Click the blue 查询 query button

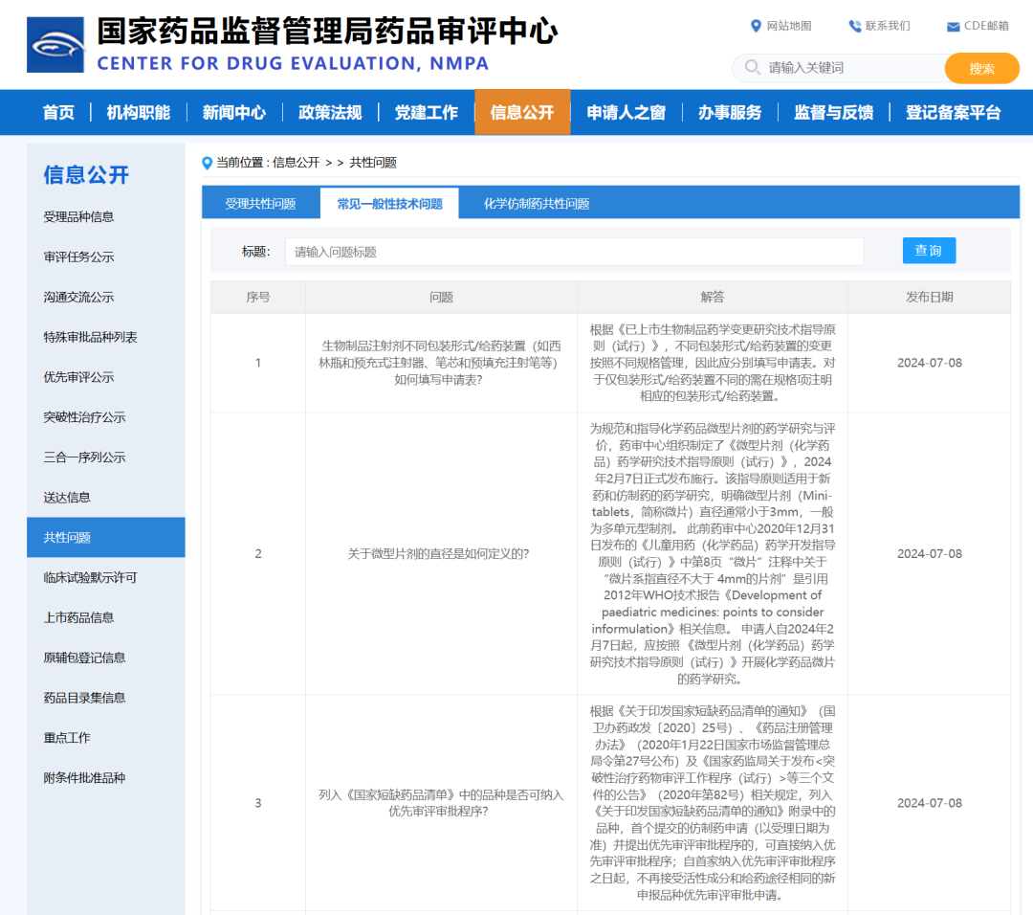point(929,250)
